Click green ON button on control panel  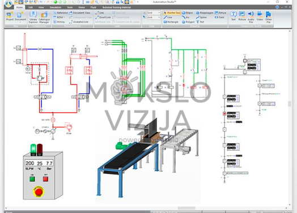point(32,179)
